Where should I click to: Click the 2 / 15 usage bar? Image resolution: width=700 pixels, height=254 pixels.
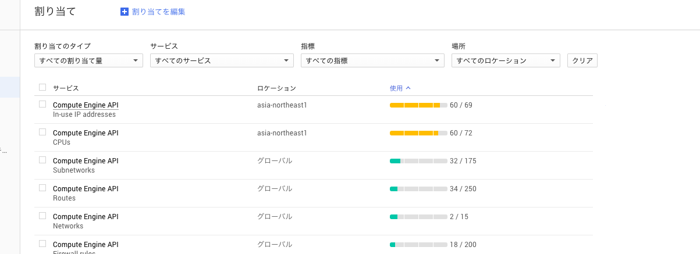pos(418,217)
